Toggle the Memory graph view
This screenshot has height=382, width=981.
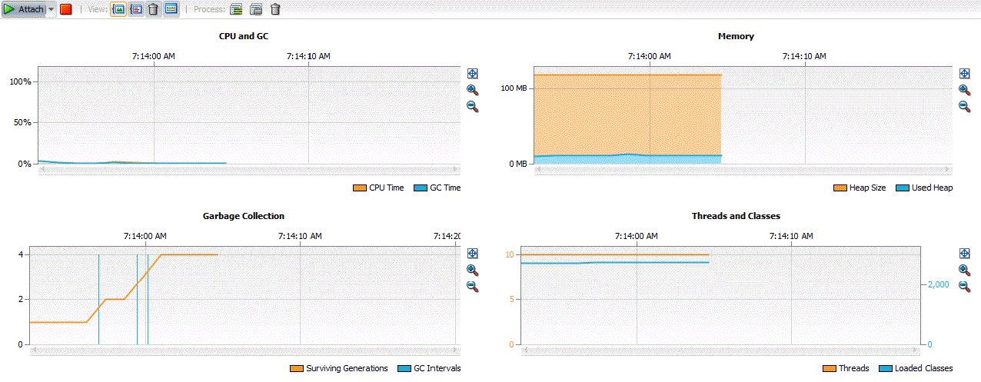pos(136,9)
